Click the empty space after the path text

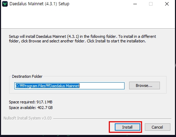(102, 86)
